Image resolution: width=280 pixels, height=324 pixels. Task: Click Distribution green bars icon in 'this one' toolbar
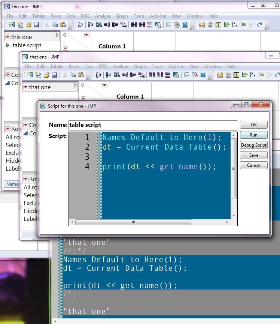coord(227,25)
